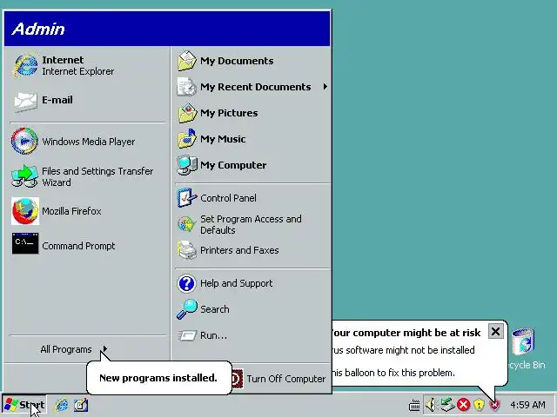The height and width of the screenshot is (417, 557).
Task: Click the All Programs label
Action: 66,349
